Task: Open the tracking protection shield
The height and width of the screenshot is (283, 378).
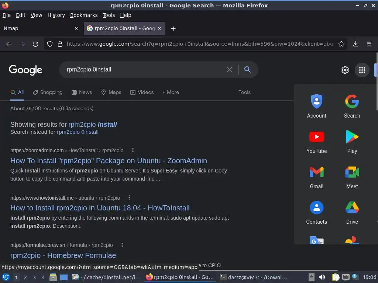Action: pyautogui.click(x=50, y=44)
